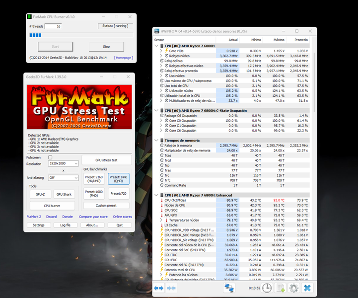Enable the Fullscreen checkbox

[x=50, y=157]
